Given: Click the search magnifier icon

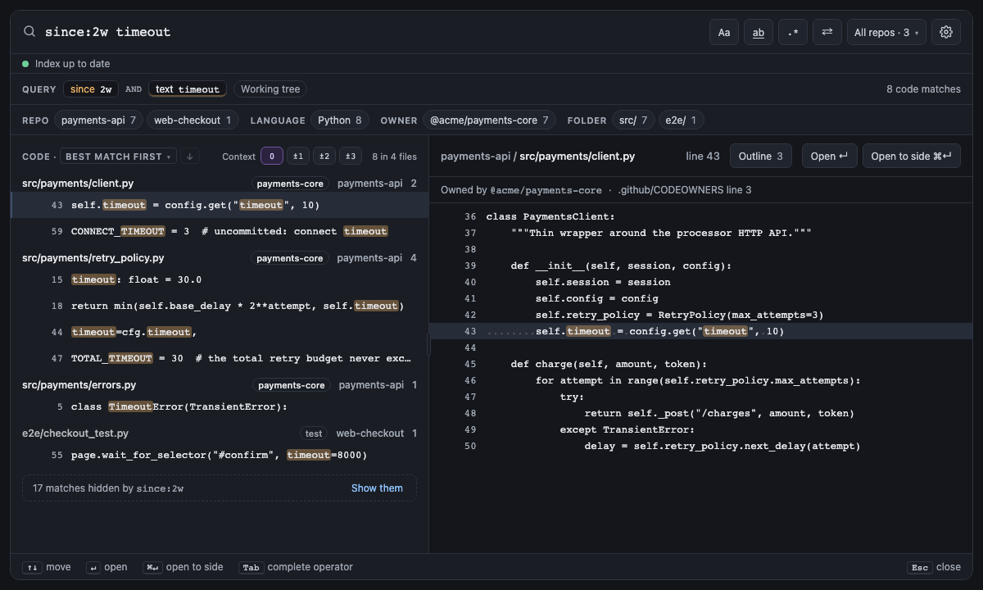Looking at the screenshot, I should 29,32.
